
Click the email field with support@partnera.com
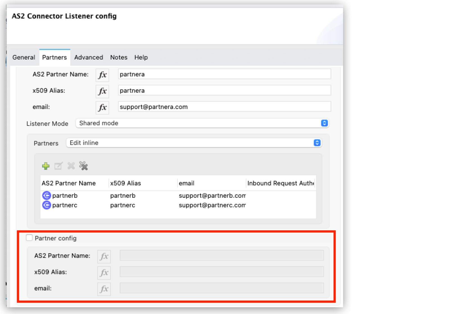(x=224, y=107)
